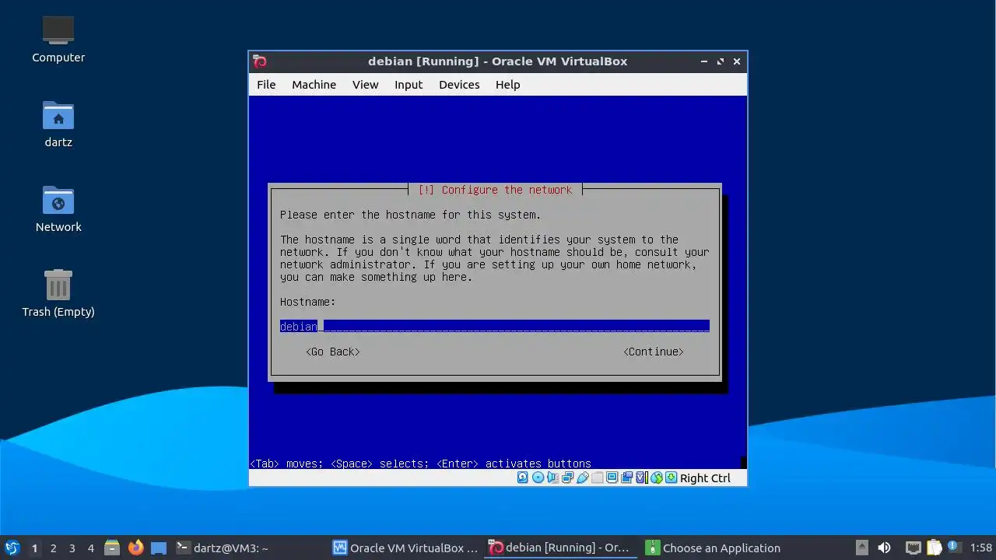
Task: Click the mouse integration status icon
Action: (657, 478)
